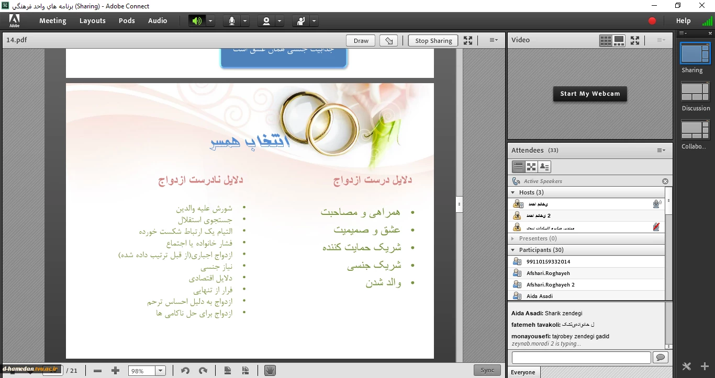Collapse the Hosts group
Screen dimensions: 715x378
coord(513,192)
